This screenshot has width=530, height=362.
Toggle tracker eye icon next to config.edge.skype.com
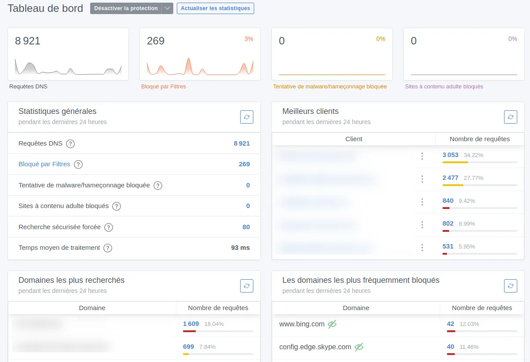click(359, 347)
